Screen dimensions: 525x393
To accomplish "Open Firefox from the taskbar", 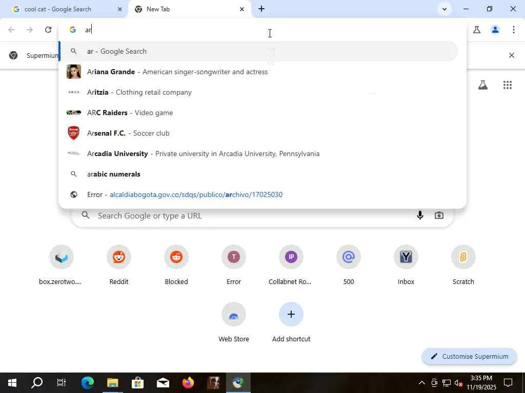I will [x=188, y=383].
